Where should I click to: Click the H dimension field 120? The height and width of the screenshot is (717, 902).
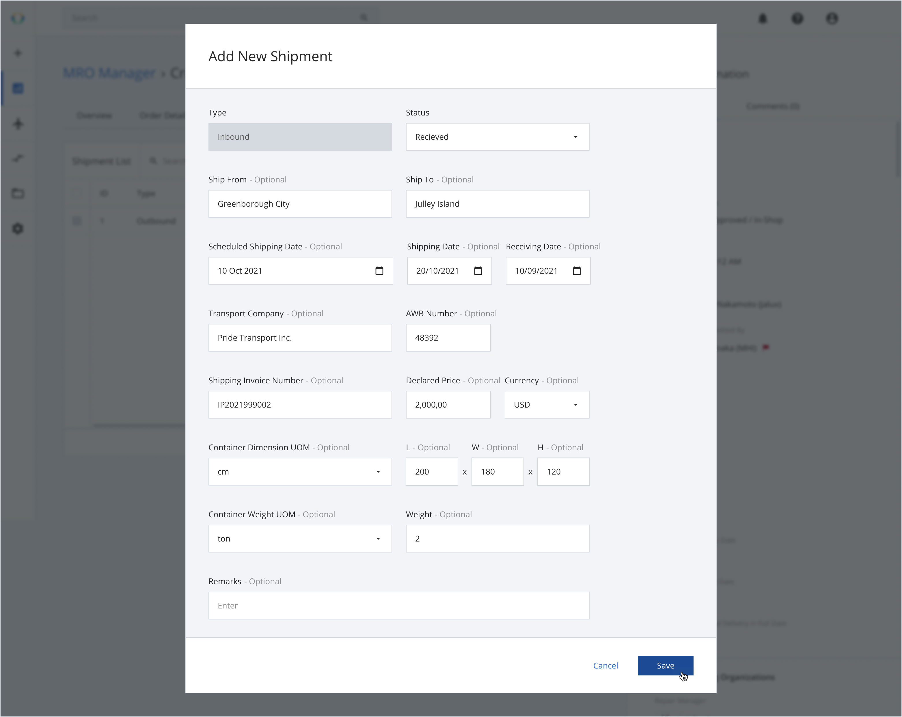click(563, 471)
